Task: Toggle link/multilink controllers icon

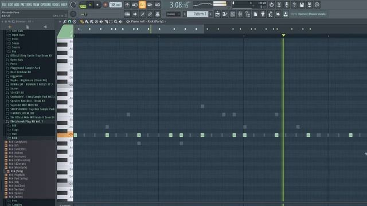Action: point(150,14)
